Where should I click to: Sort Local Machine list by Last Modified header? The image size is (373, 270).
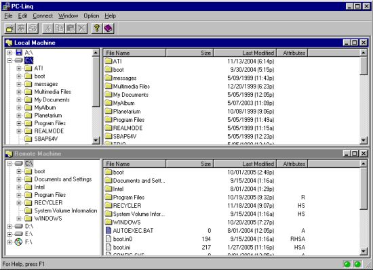pos(245,53)
